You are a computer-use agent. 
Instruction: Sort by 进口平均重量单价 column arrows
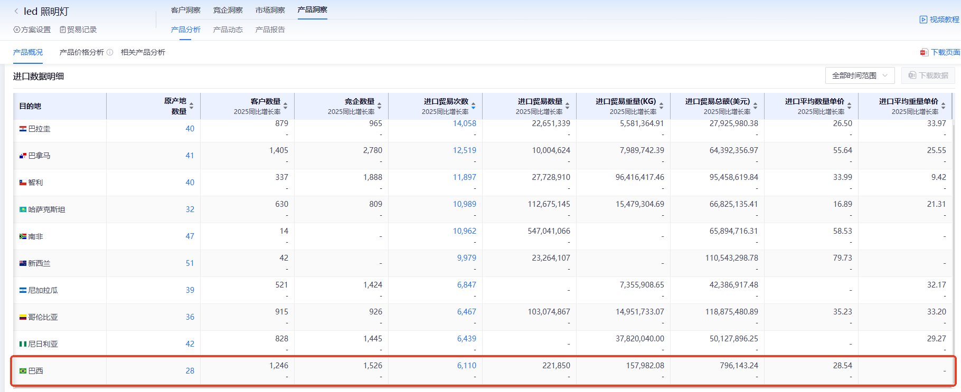pos(943,106)
